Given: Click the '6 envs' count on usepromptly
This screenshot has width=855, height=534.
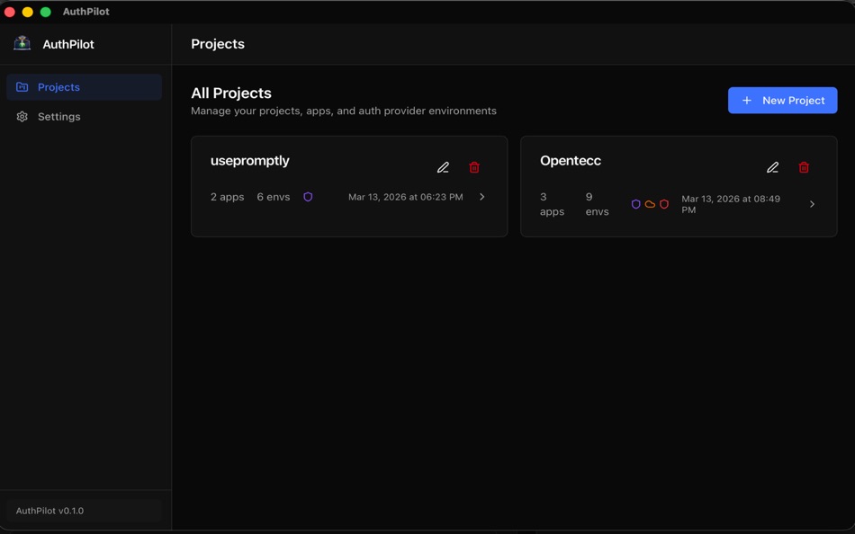Looking at the screenshot, I should point(274,197).
